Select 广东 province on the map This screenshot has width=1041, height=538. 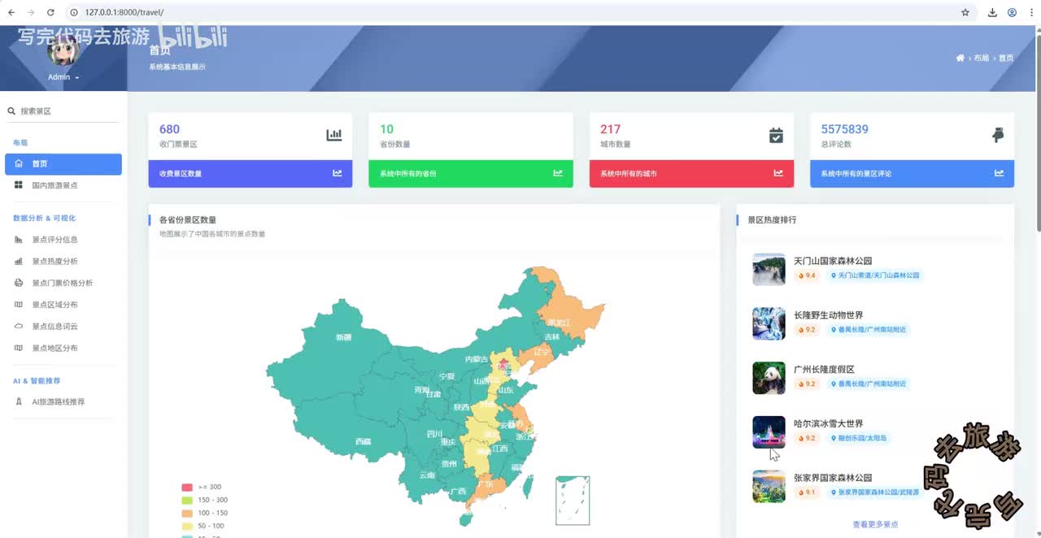[x=485, y=484]
